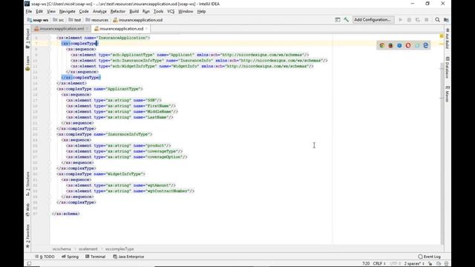Viewport: 475px width, 267px height.
Task: Open the Favorites tool window
Action: (x=28, y=236)
